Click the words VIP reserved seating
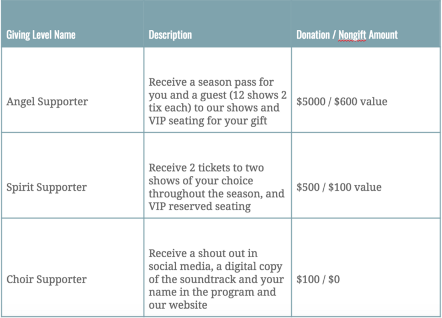The width and height of the screenshot is (442, 318). point(199,206)
